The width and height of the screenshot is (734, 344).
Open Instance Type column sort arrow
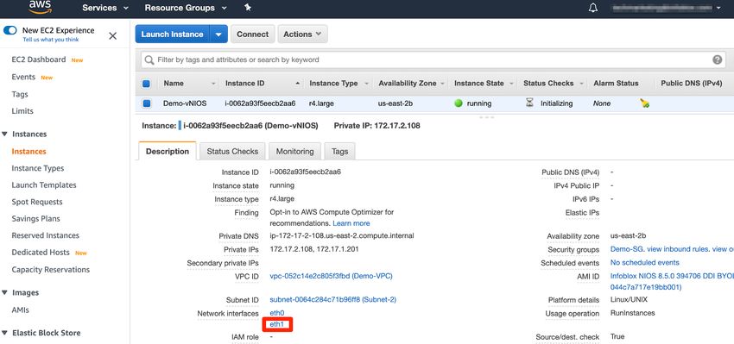click(366, 84)
